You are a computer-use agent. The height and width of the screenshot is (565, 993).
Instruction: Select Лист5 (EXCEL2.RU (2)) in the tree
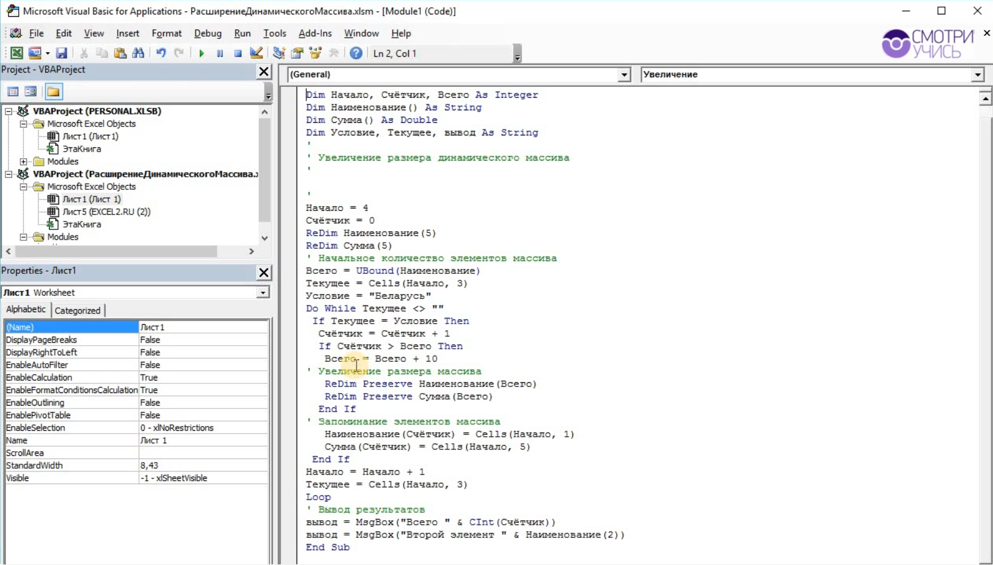pyautogui.click(x=105, y=212)
